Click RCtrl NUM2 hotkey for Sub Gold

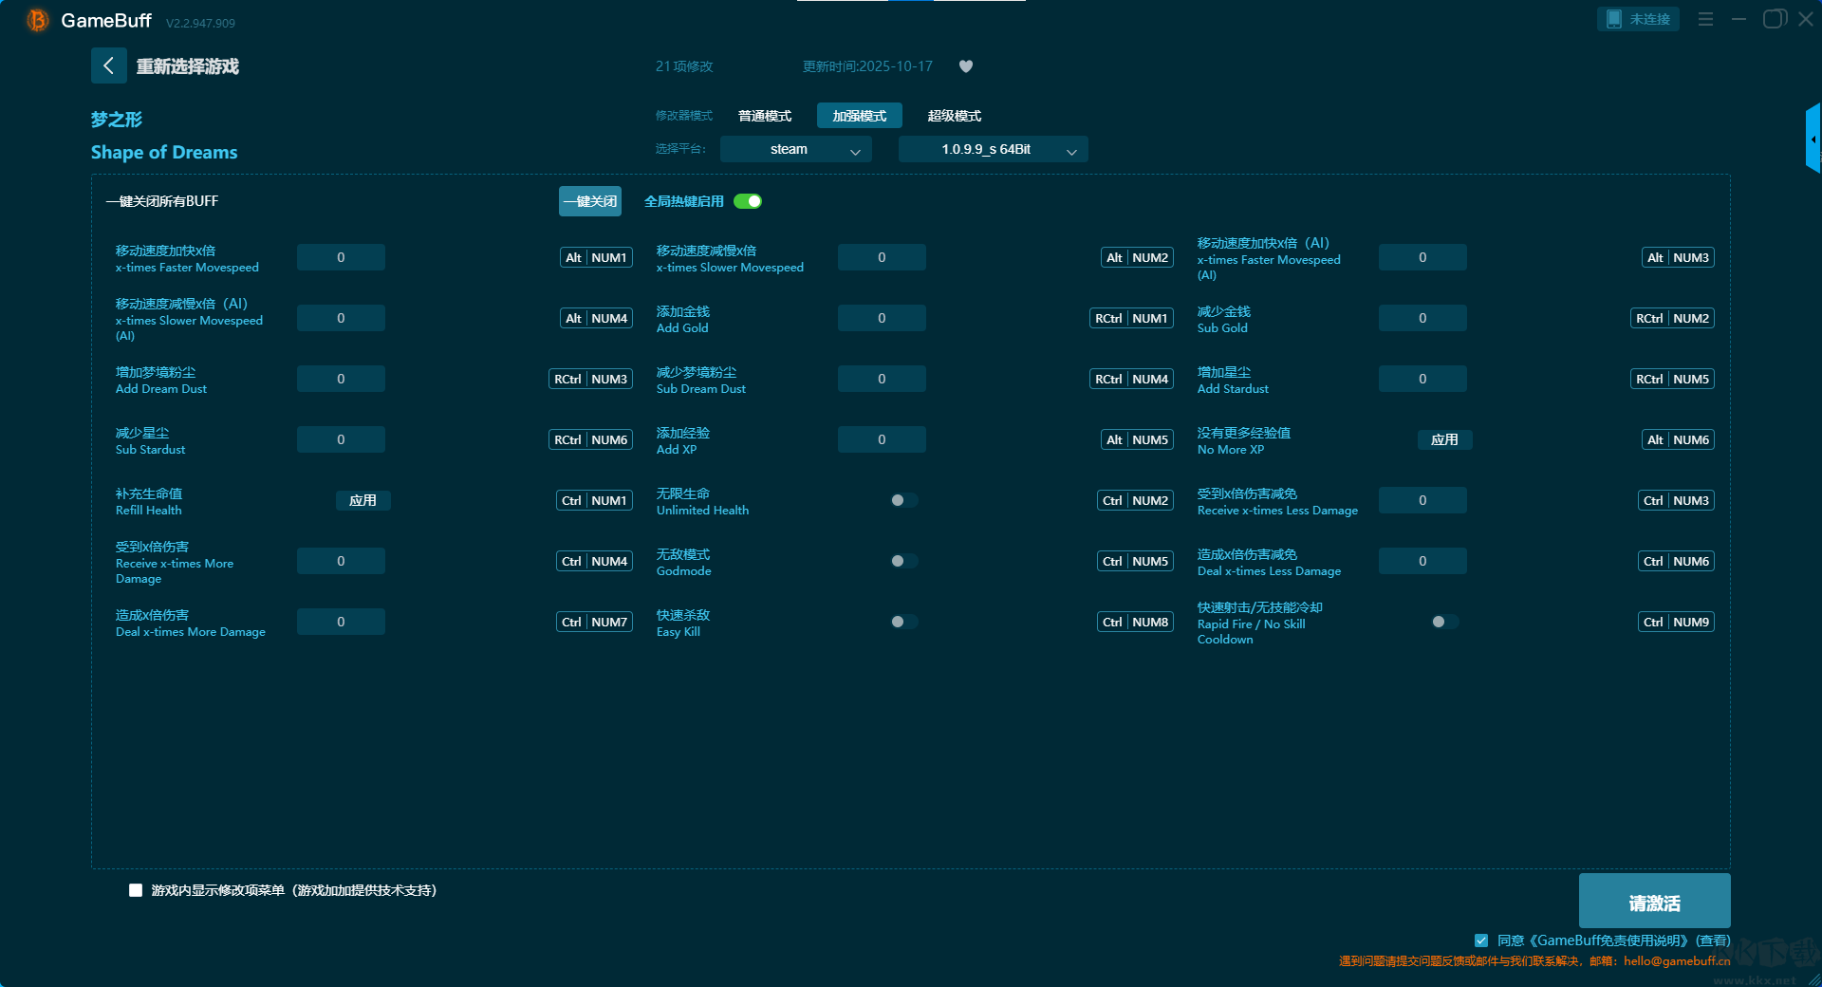[1672, 318]
